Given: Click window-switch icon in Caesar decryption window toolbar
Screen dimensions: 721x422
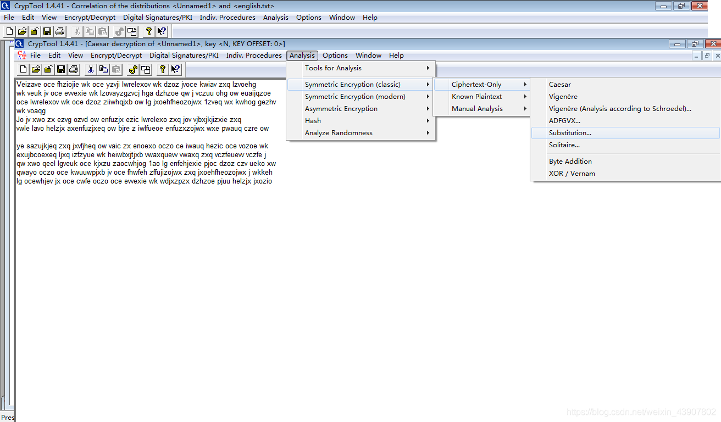Looking at the screenshot, I should point(146,69).
